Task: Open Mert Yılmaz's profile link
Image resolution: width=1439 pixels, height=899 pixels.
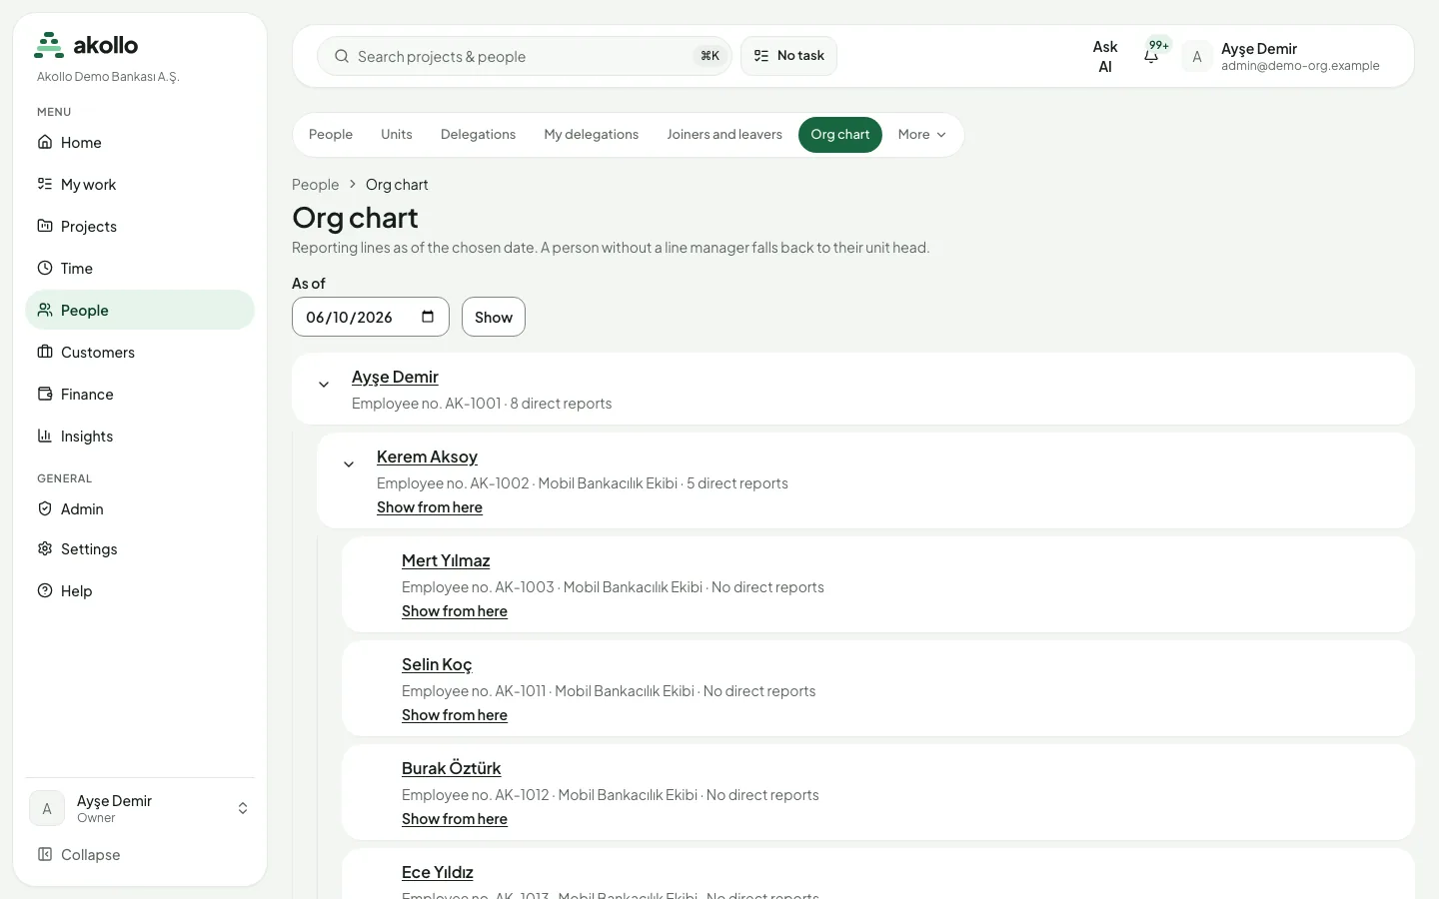Action: [446, 560]
